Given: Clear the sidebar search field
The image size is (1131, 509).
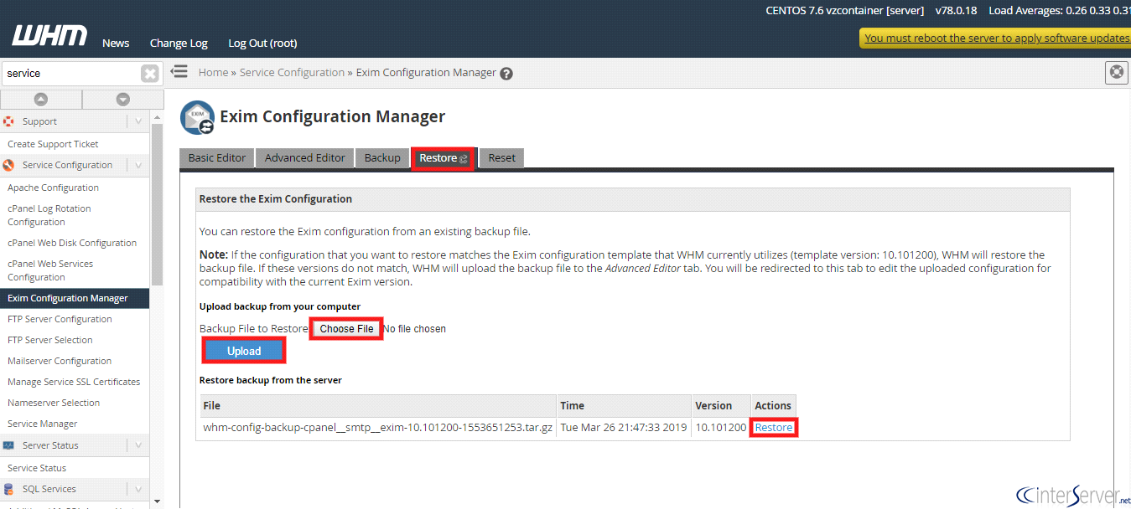Looking at the screenshot, I should click(149, 74).
